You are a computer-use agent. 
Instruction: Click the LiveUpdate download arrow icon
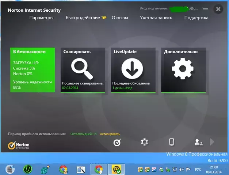click(132, 69)
